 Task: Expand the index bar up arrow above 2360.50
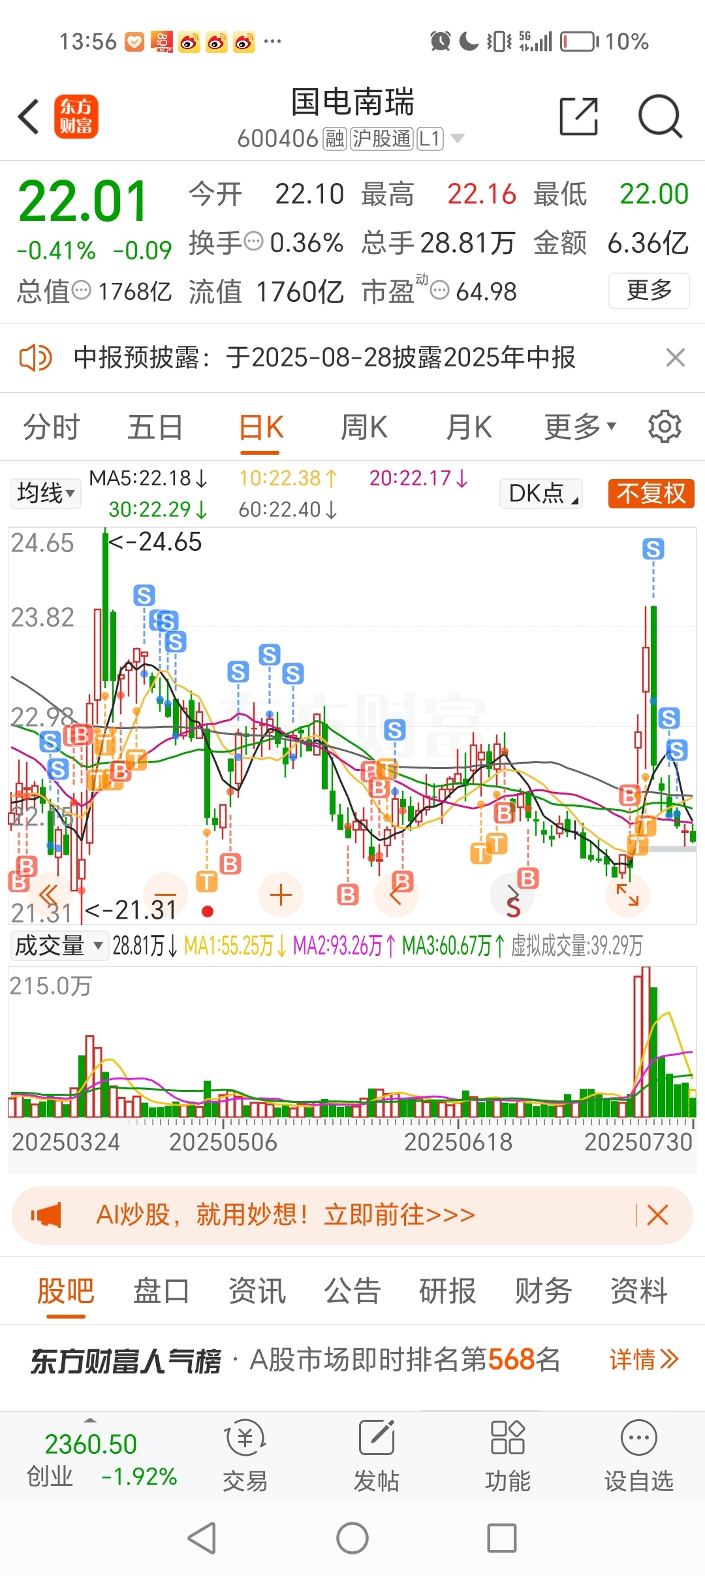point(90,1421)
